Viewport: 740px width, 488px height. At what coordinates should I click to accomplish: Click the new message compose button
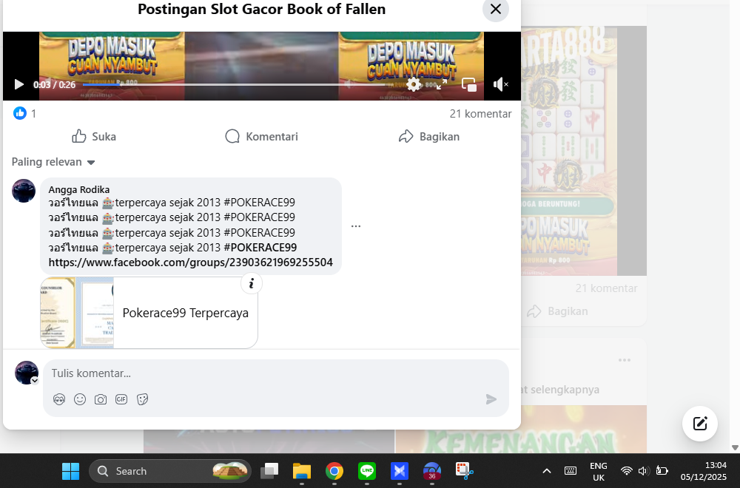coord(700,424)
